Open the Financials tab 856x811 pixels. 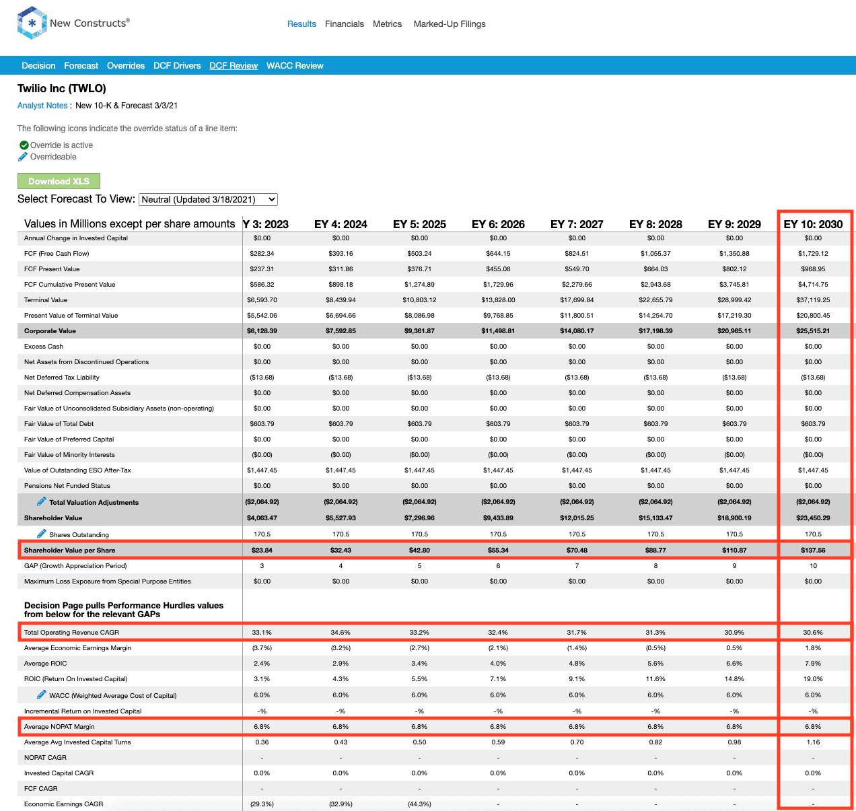[x=345, y=24]
